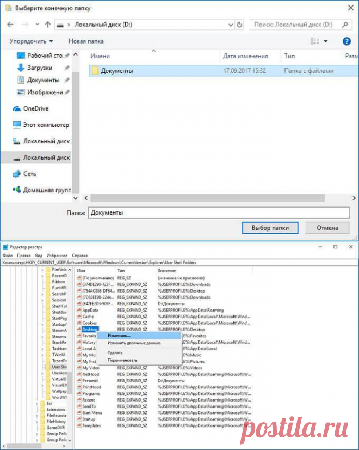Open recent locations chevron beside forward arrow
359x450 pixels.
coord(37,25)
